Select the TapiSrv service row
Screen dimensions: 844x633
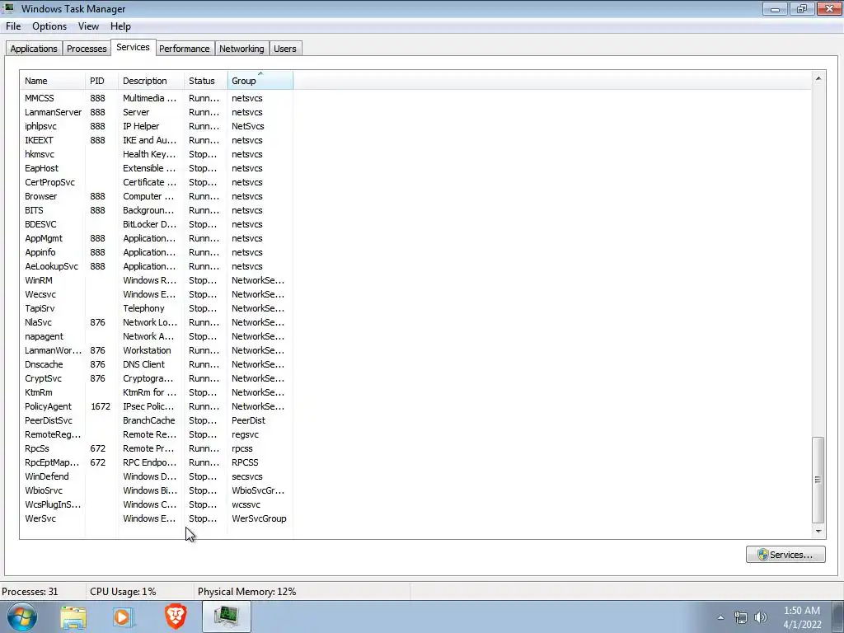tap(156, 308)
